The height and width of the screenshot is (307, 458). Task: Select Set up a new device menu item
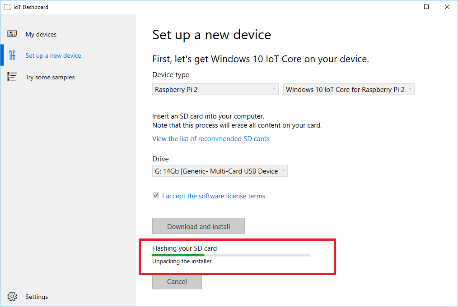pos(68,55)
